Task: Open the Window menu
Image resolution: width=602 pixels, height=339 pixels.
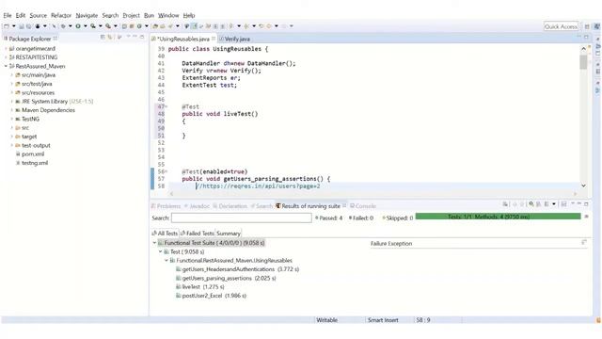Action: (168, 15)
